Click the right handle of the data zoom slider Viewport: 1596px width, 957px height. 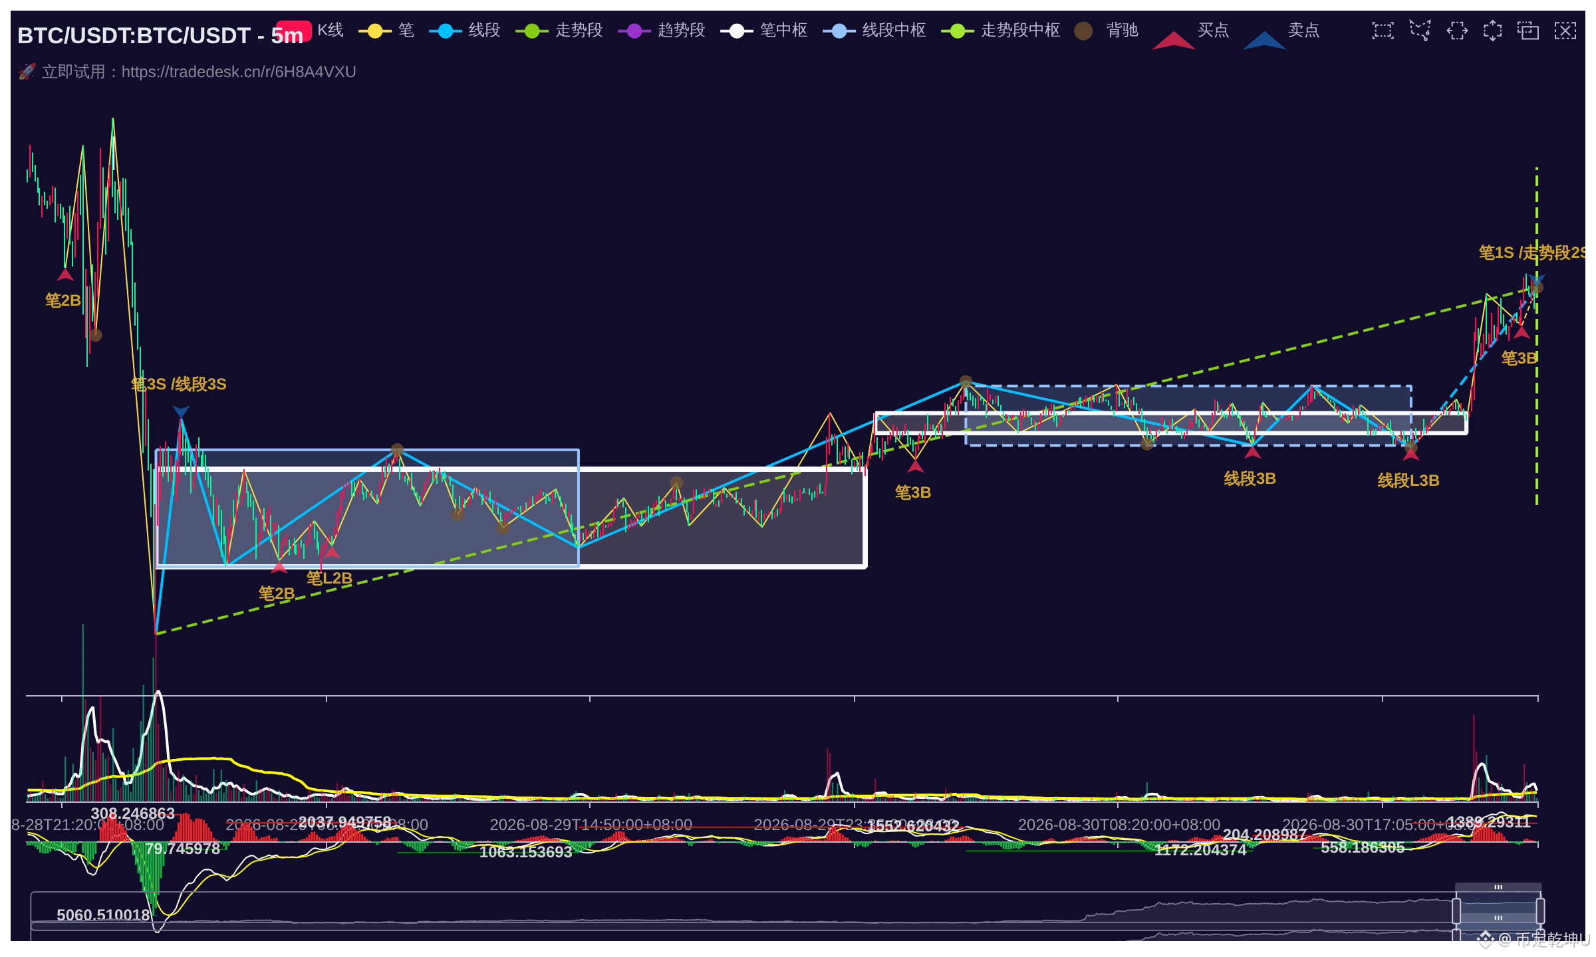click(1540, 910)
